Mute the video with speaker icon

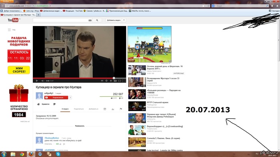[x=43, y=81]
